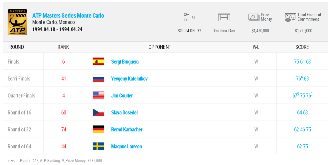Open Magnus Larsson's player profile
This screenshot has width=330, height=165.
(x=126, y=147)
